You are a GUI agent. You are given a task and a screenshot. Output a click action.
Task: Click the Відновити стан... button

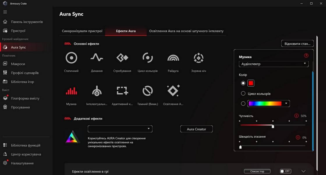click(297, 44)
